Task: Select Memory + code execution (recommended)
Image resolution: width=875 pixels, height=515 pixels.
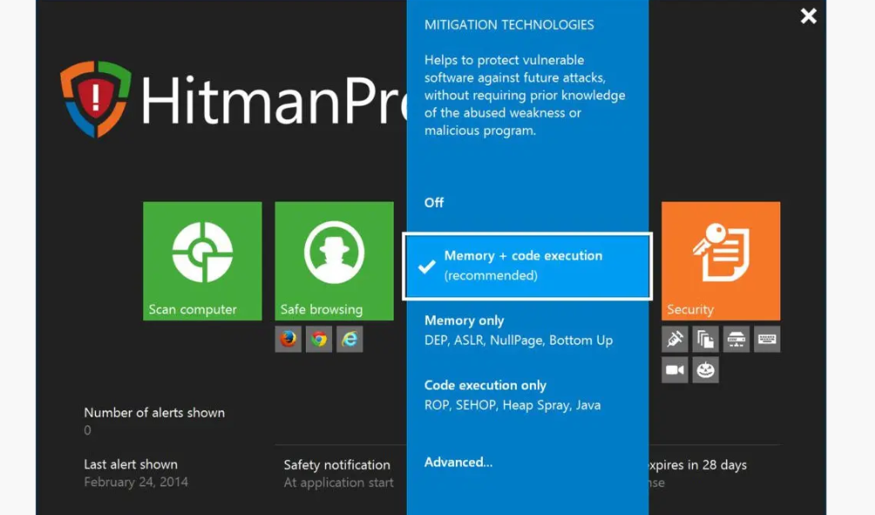Action: (x=526, y=266)
